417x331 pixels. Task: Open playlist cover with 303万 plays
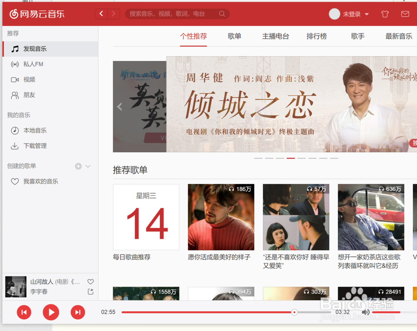coord(296,293)
